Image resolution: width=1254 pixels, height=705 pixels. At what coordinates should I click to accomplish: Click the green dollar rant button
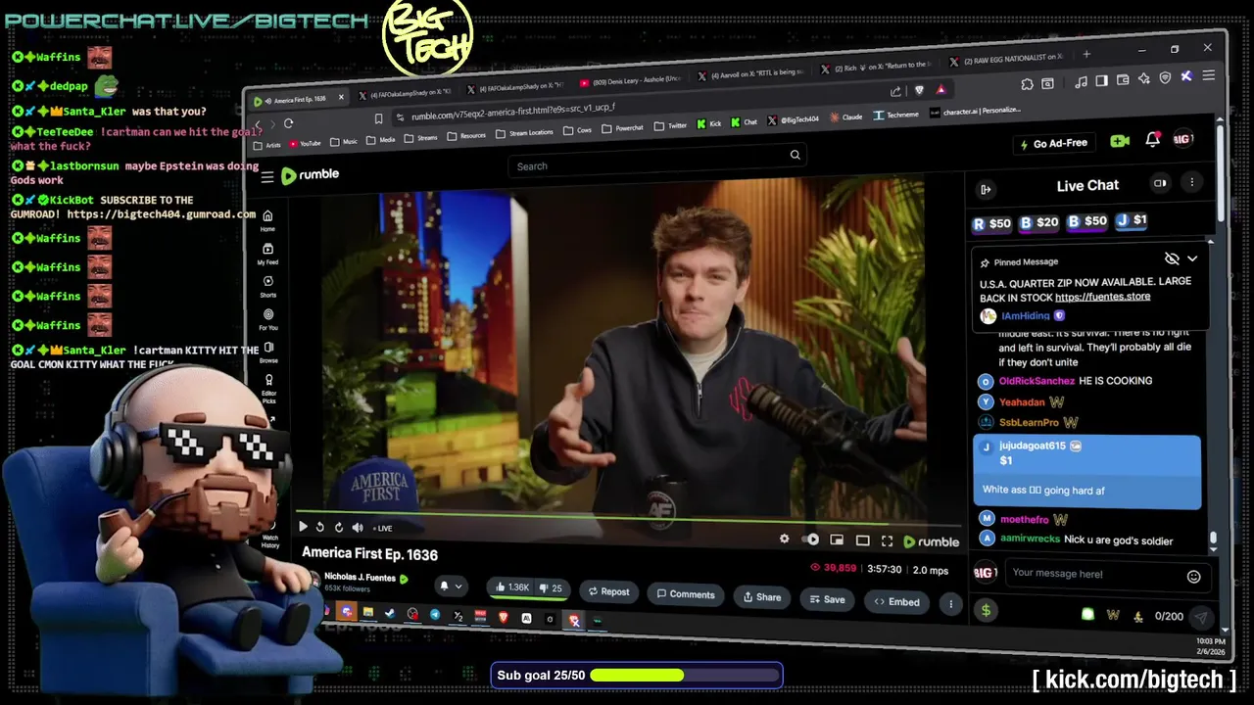pos(986,610)
